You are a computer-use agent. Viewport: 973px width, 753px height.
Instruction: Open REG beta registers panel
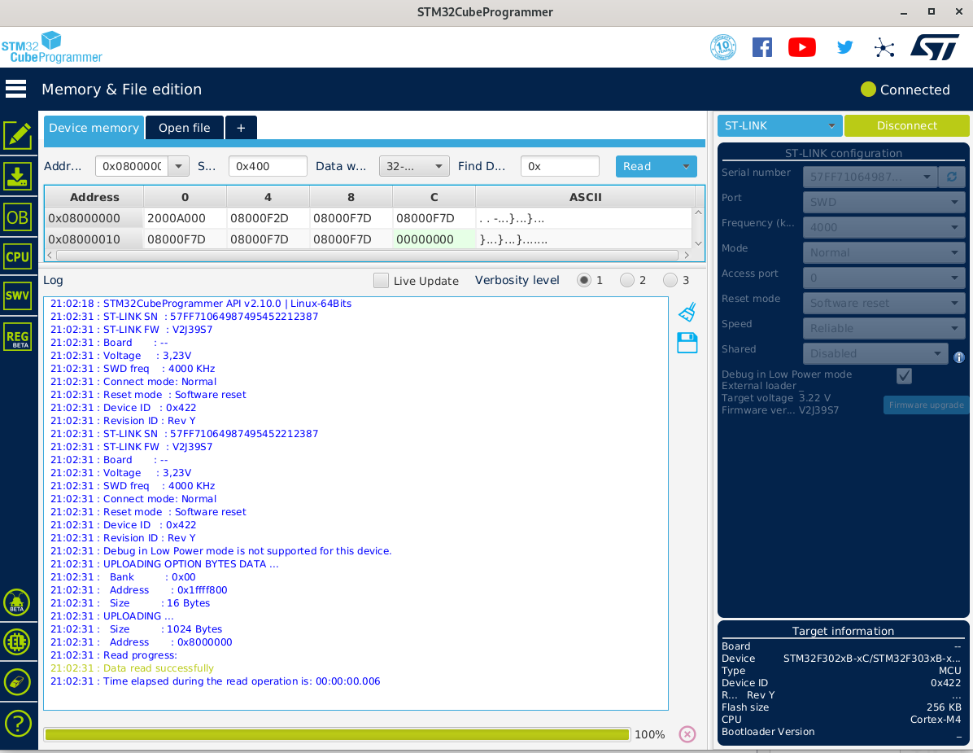17,338
